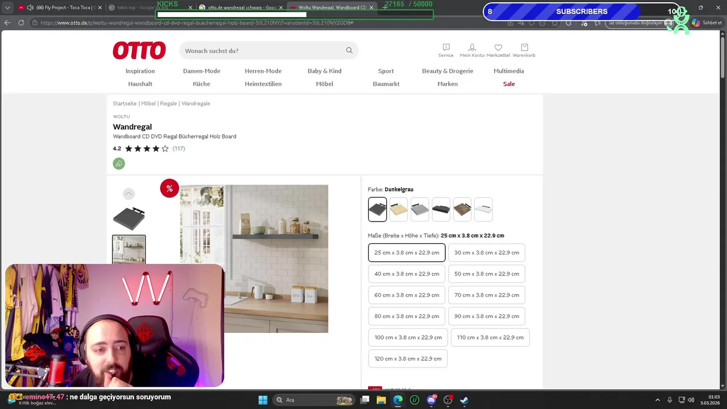727x409 pixels.
Task: Select size 50 cm x 3.8 cm x 22.9 cm
Action: click(487, 274)
